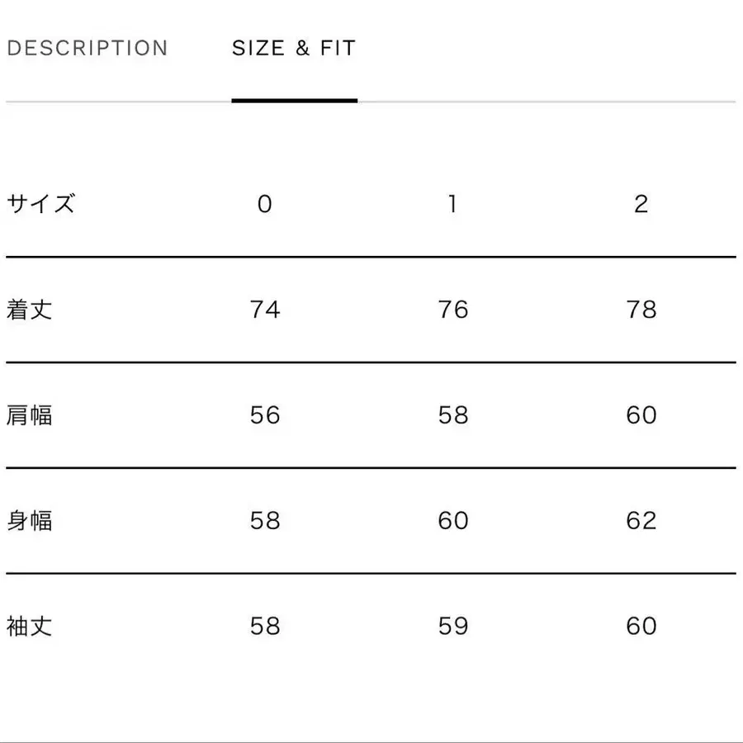Click the 袖丈 value 60 for size 2
Screen dimensions: 743x743
[641, 626]
